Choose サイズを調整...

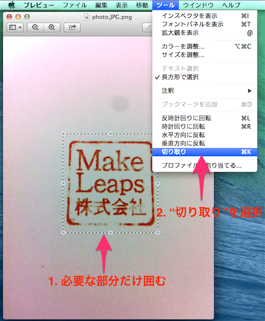point(205,55)
